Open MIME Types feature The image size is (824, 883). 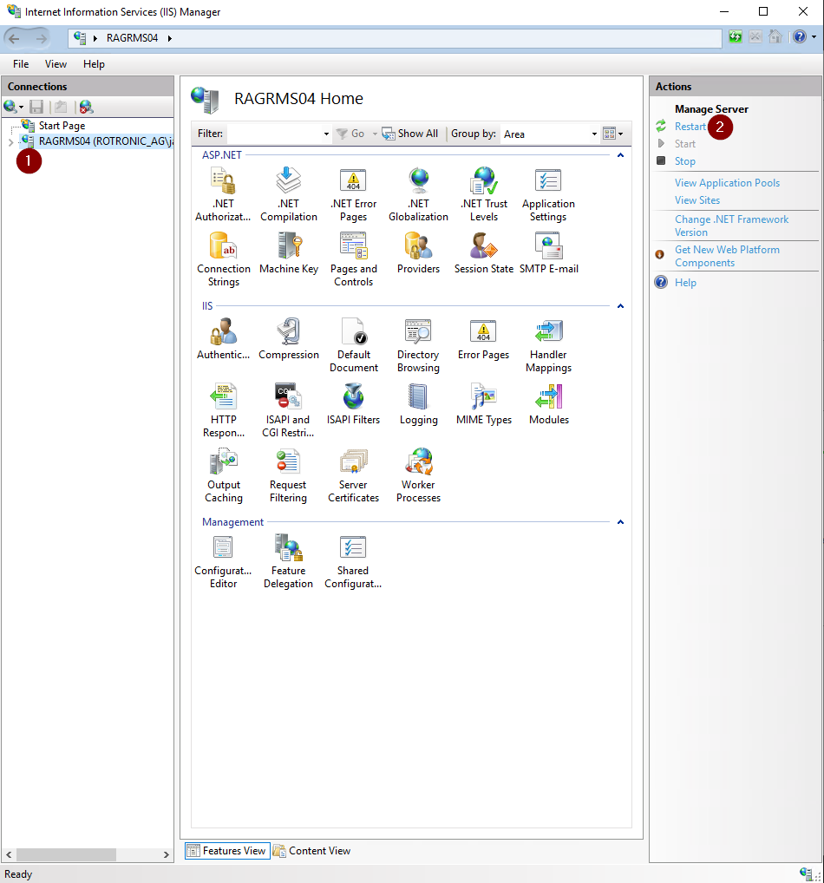[x=484, y=404]
